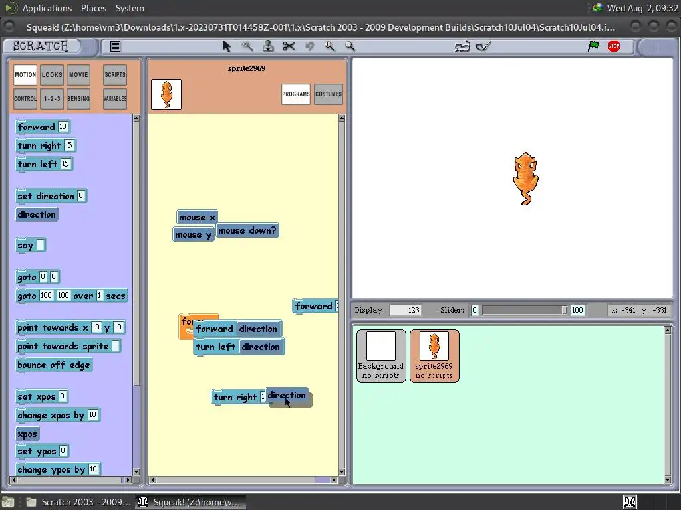This screenshot has height=510, width=681.
Task: Click the goto over secs block
Action: pos(72,296)
